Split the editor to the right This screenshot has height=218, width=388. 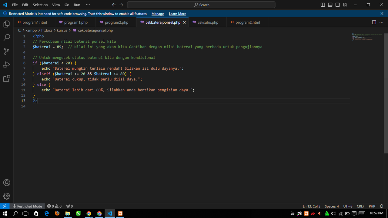click(x=374, y=22)
